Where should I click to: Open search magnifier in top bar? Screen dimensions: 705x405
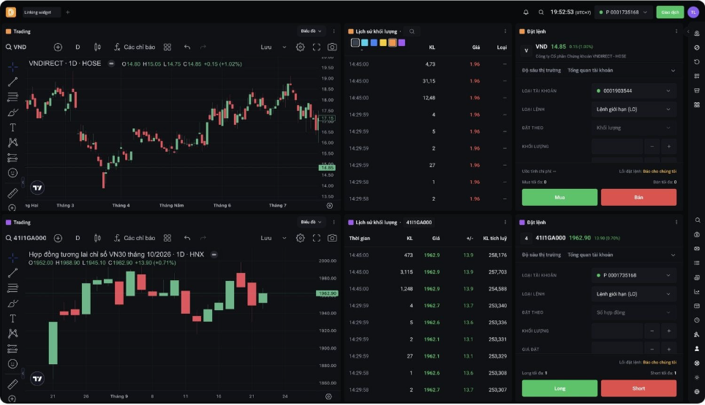541,12
